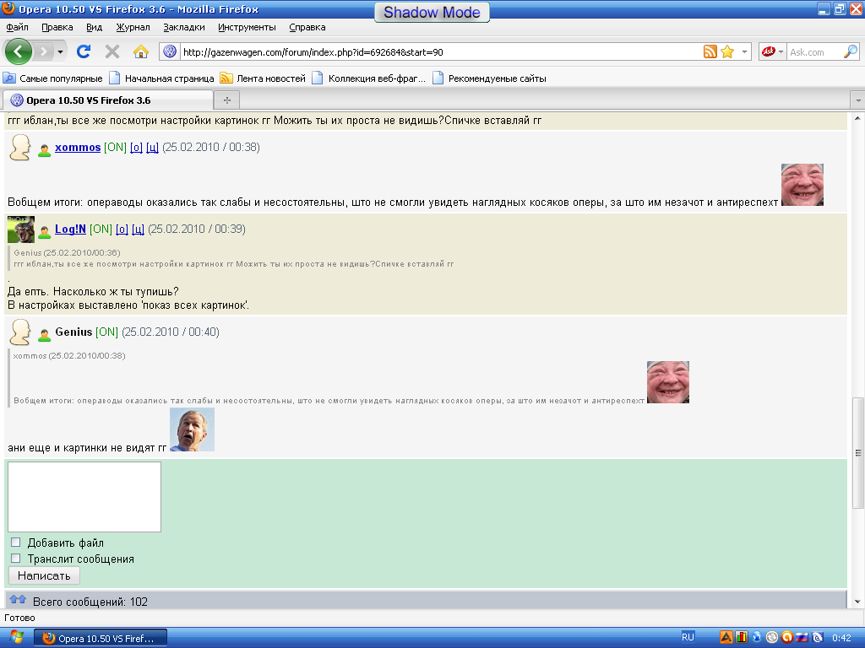Bookmark this page with the star icon
865x648 pixels.
pyautogui.click(x=727, y=51)
